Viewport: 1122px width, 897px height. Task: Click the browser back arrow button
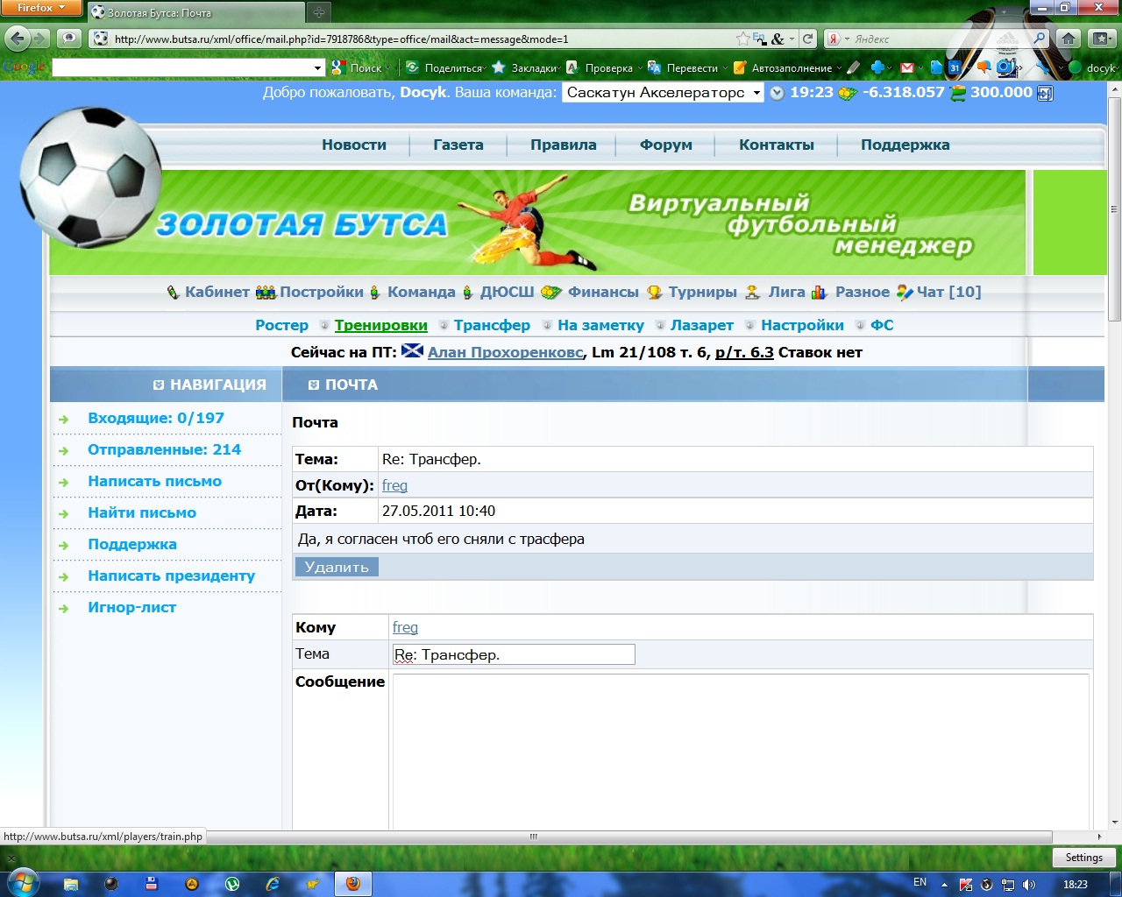tap(17, 39)
